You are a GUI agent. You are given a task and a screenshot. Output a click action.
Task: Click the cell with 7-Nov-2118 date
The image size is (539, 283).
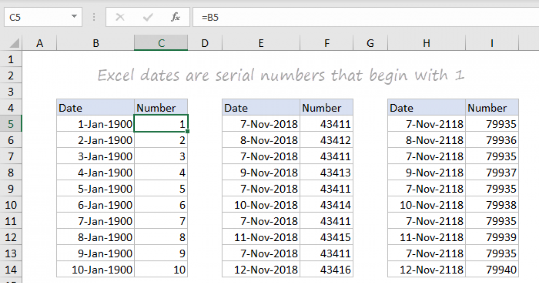coord(426,124)
